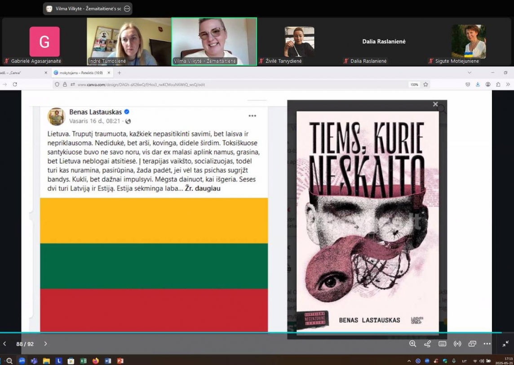
Task: Exit full screen presentation mode
Action: [505, 344]
